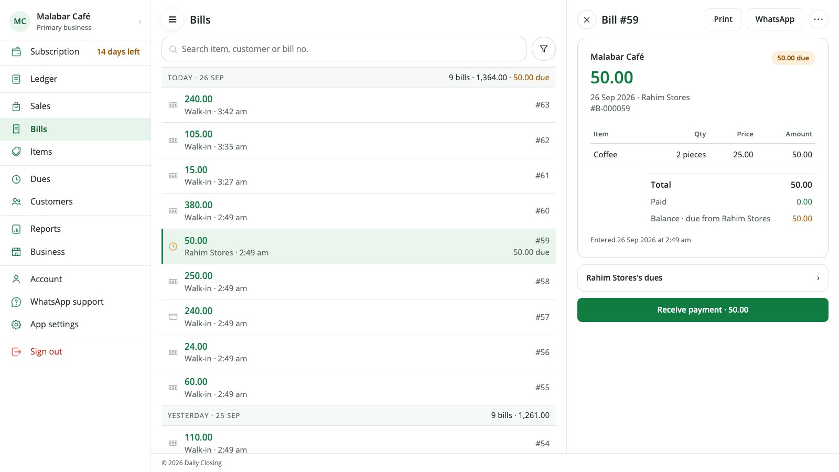Click the 50.00 due badge
Image resolution: width=839 pixels, height=472 pixels.
tap(793, 58)
